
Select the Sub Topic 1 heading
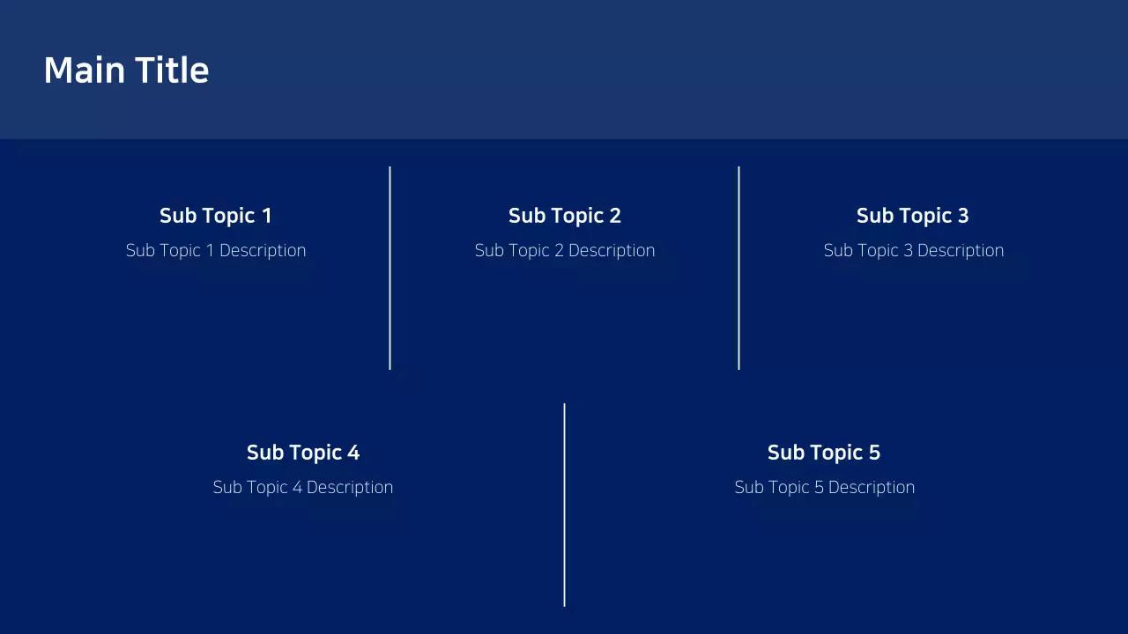215,215
